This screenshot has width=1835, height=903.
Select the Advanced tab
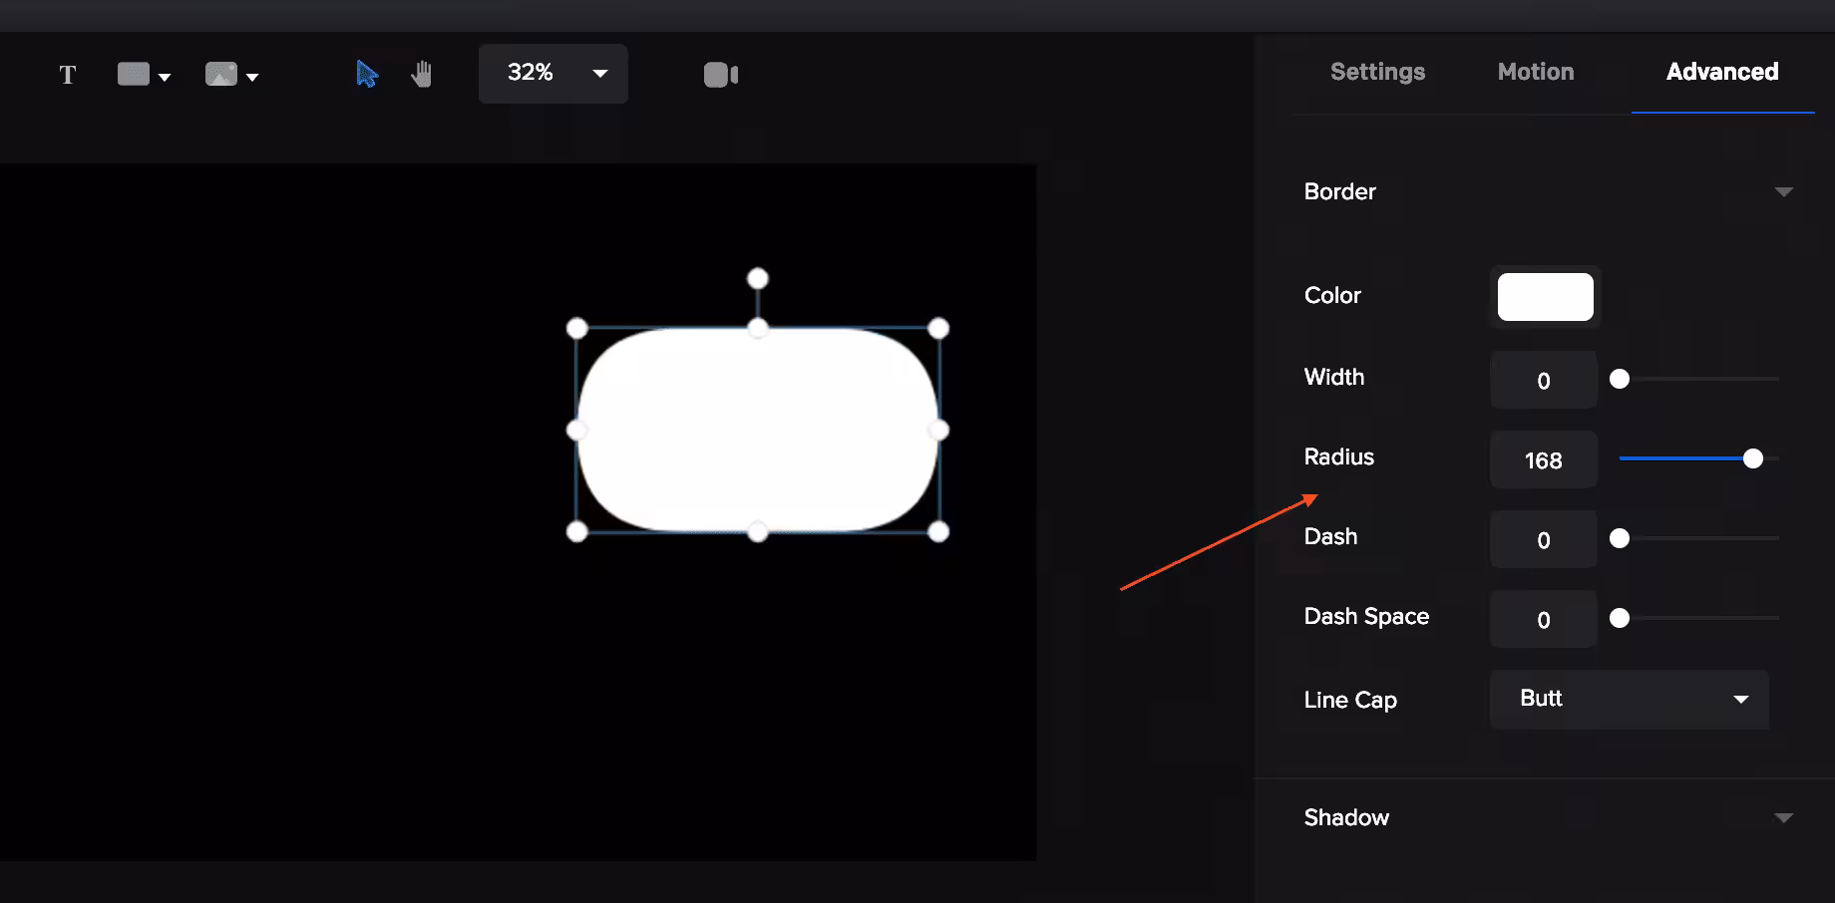coord(1722,72)
